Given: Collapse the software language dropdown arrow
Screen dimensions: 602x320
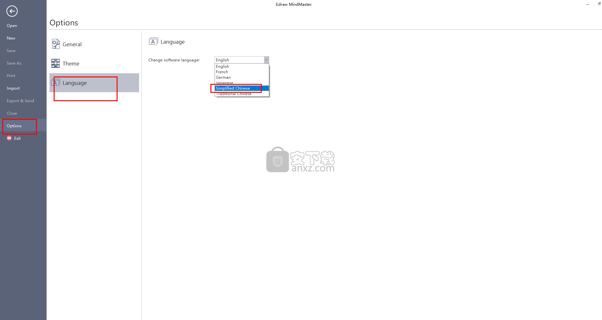Looking at the screenshot, I should (266, 60).
